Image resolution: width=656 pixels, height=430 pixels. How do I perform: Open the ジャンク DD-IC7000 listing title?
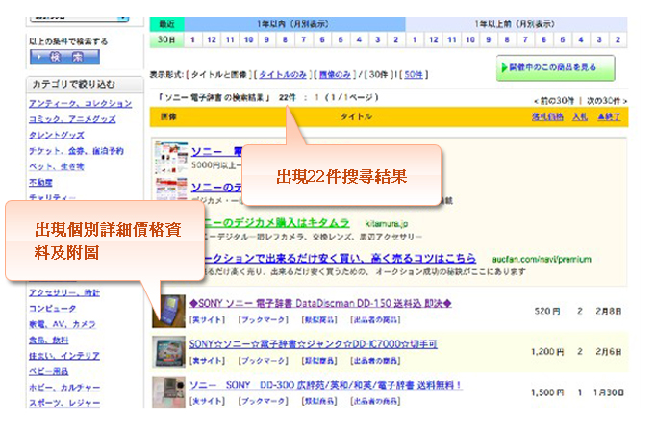pyautogui.click(x=314, y=344)
